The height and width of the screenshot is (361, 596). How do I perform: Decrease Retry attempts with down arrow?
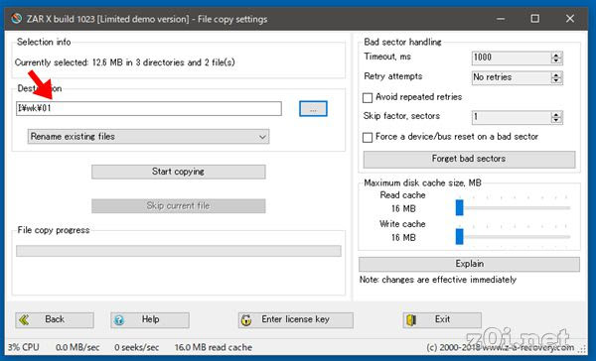point(556,81)
